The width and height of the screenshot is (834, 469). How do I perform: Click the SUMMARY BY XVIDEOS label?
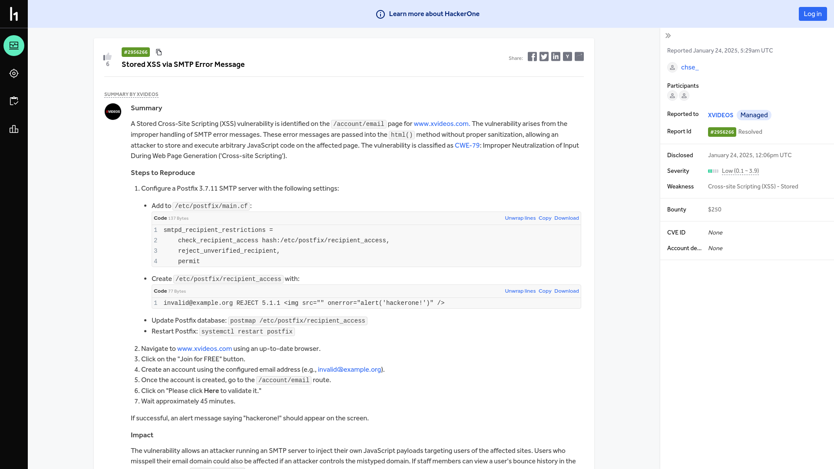pos(131,94)
